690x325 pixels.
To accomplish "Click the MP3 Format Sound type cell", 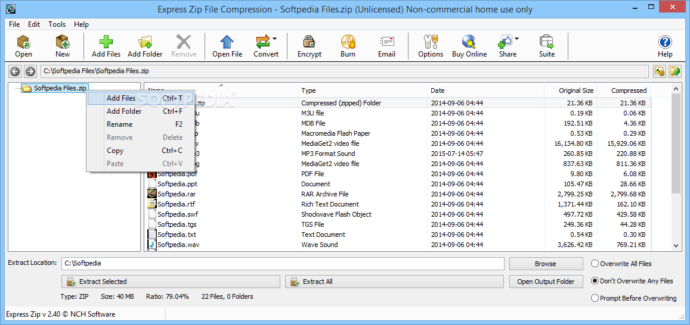I will tap(328, 154).
